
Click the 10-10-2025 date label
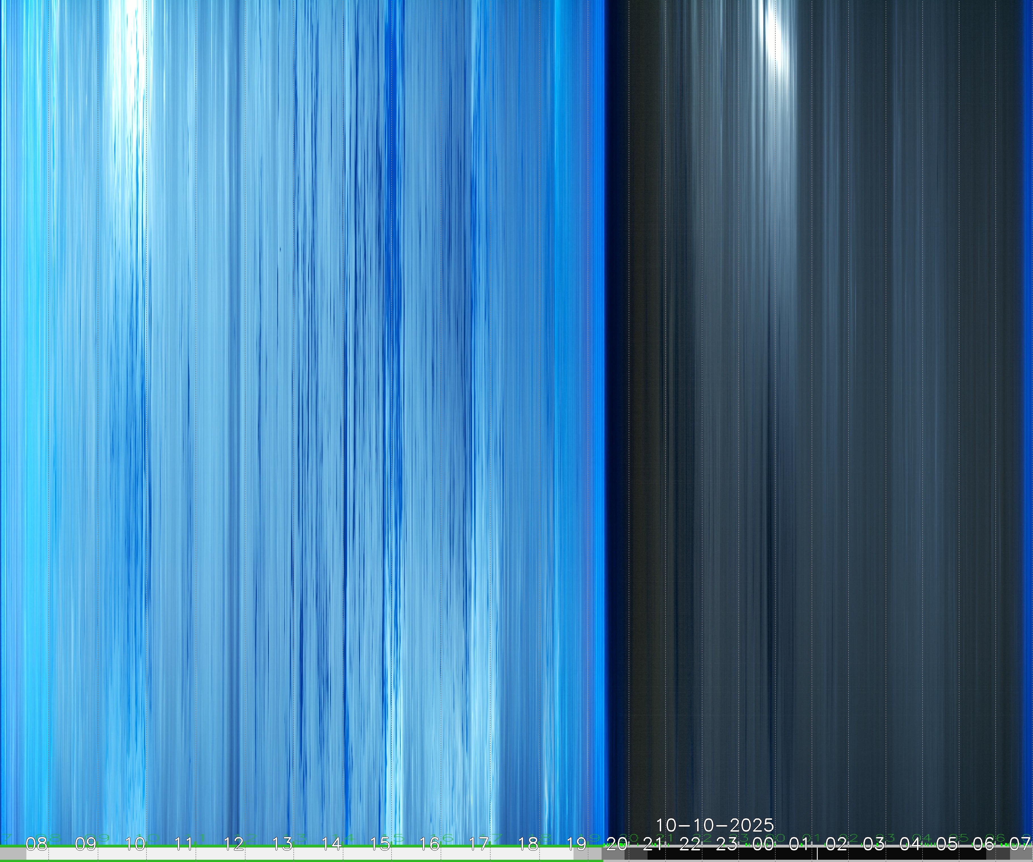[715, 825]
